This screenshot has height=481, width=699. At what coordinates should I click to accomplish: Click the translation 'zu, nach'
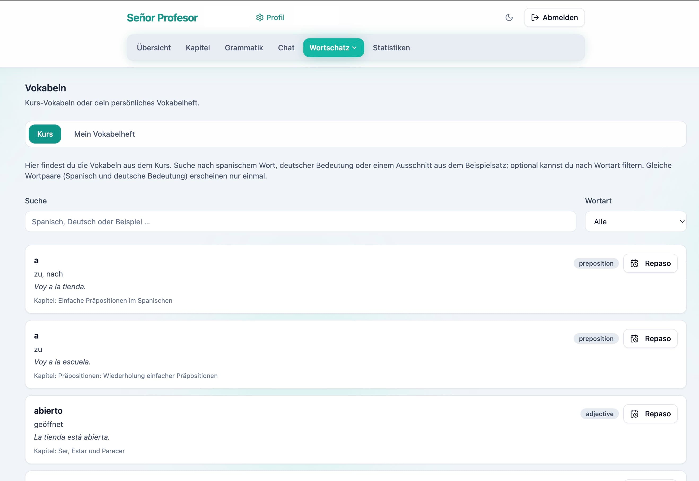click(48, 274)
